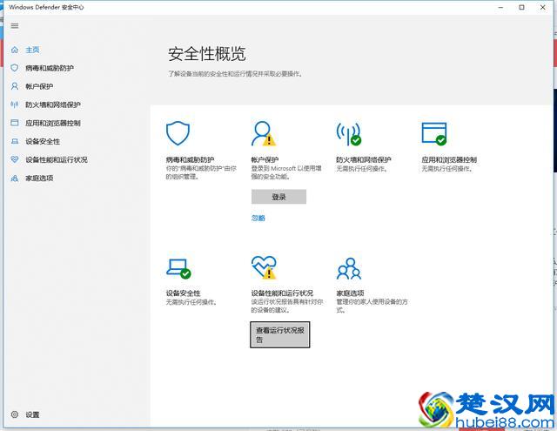Click the 查看运行状况报告 button
Screen dimensions: 557x431
pyautogui.click(x=280, y=334)
